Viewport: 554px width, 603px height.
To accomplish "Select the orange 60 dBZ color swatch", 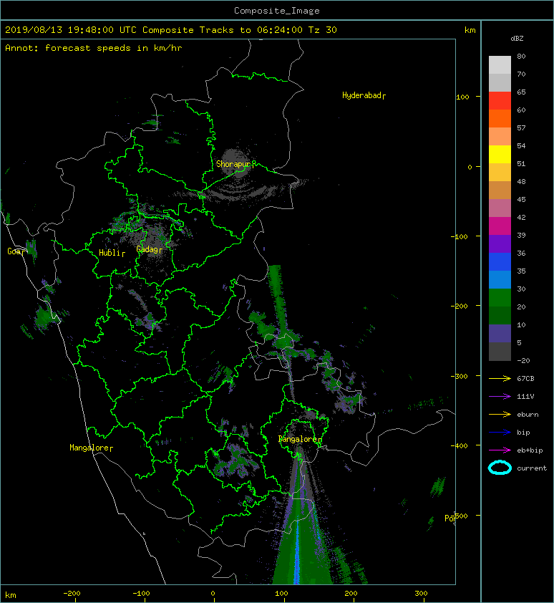I will 500,118.
